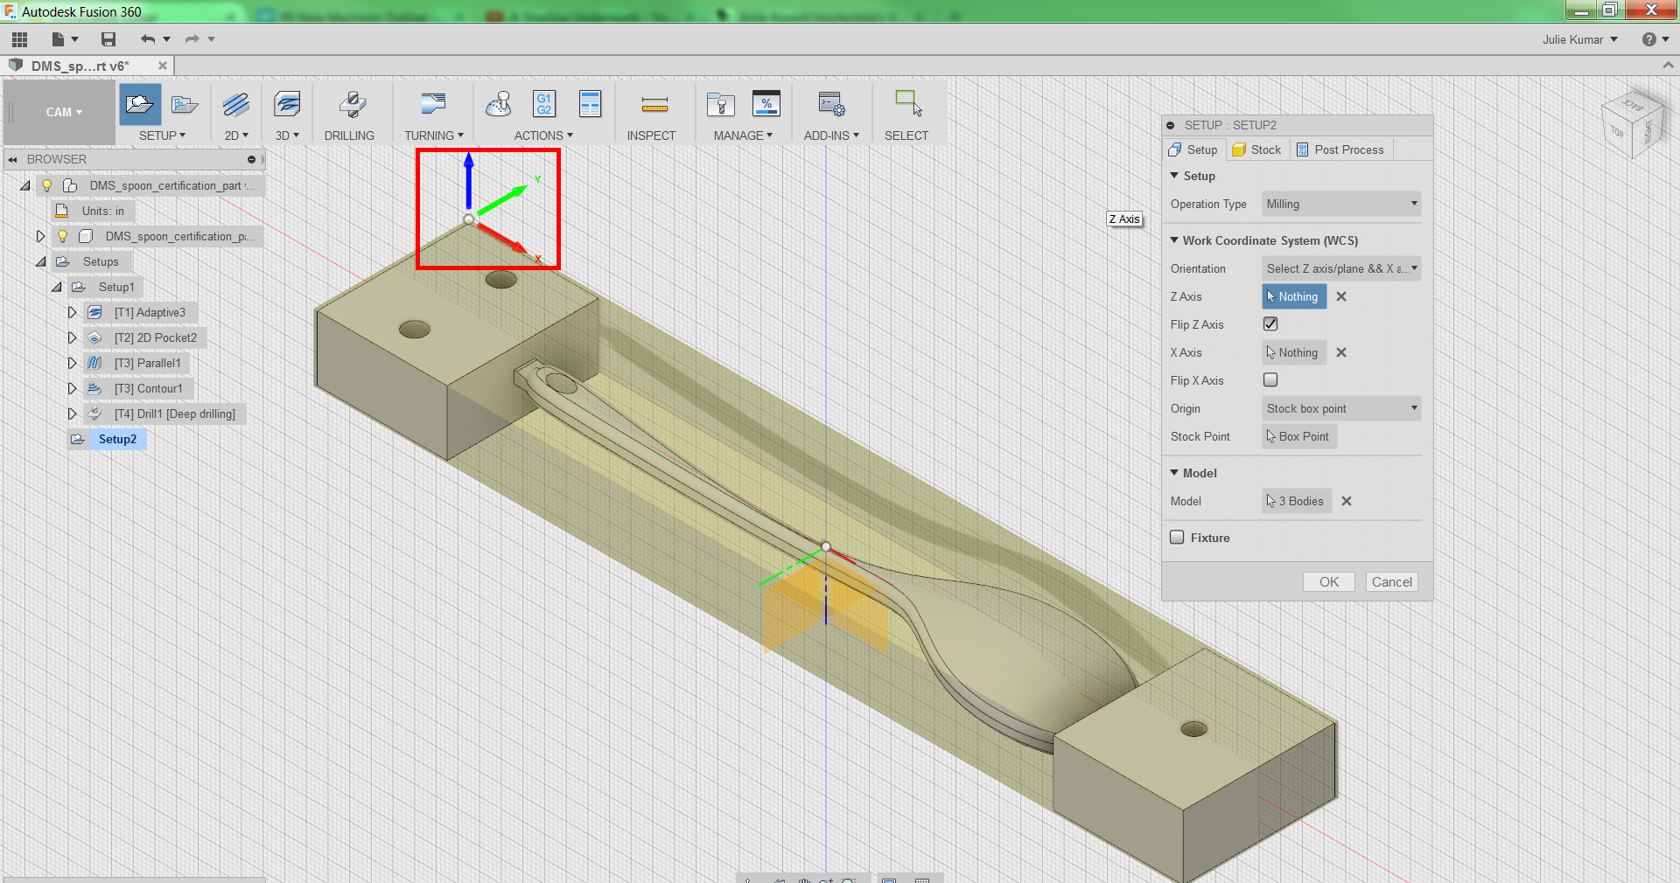The image size is (1680, 883).
Task: Click the browser panel options dot
Action: [x=251, y=159]
